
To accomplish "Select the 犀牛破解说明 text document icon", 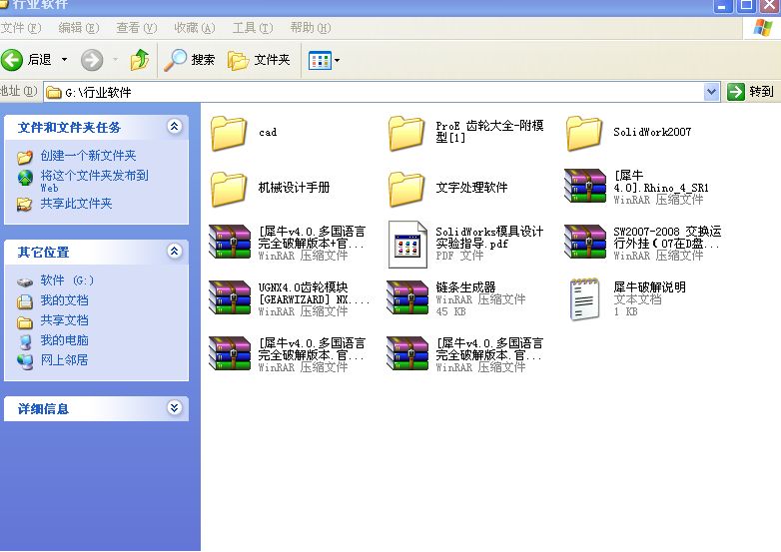I will click(x=585, y=298).
